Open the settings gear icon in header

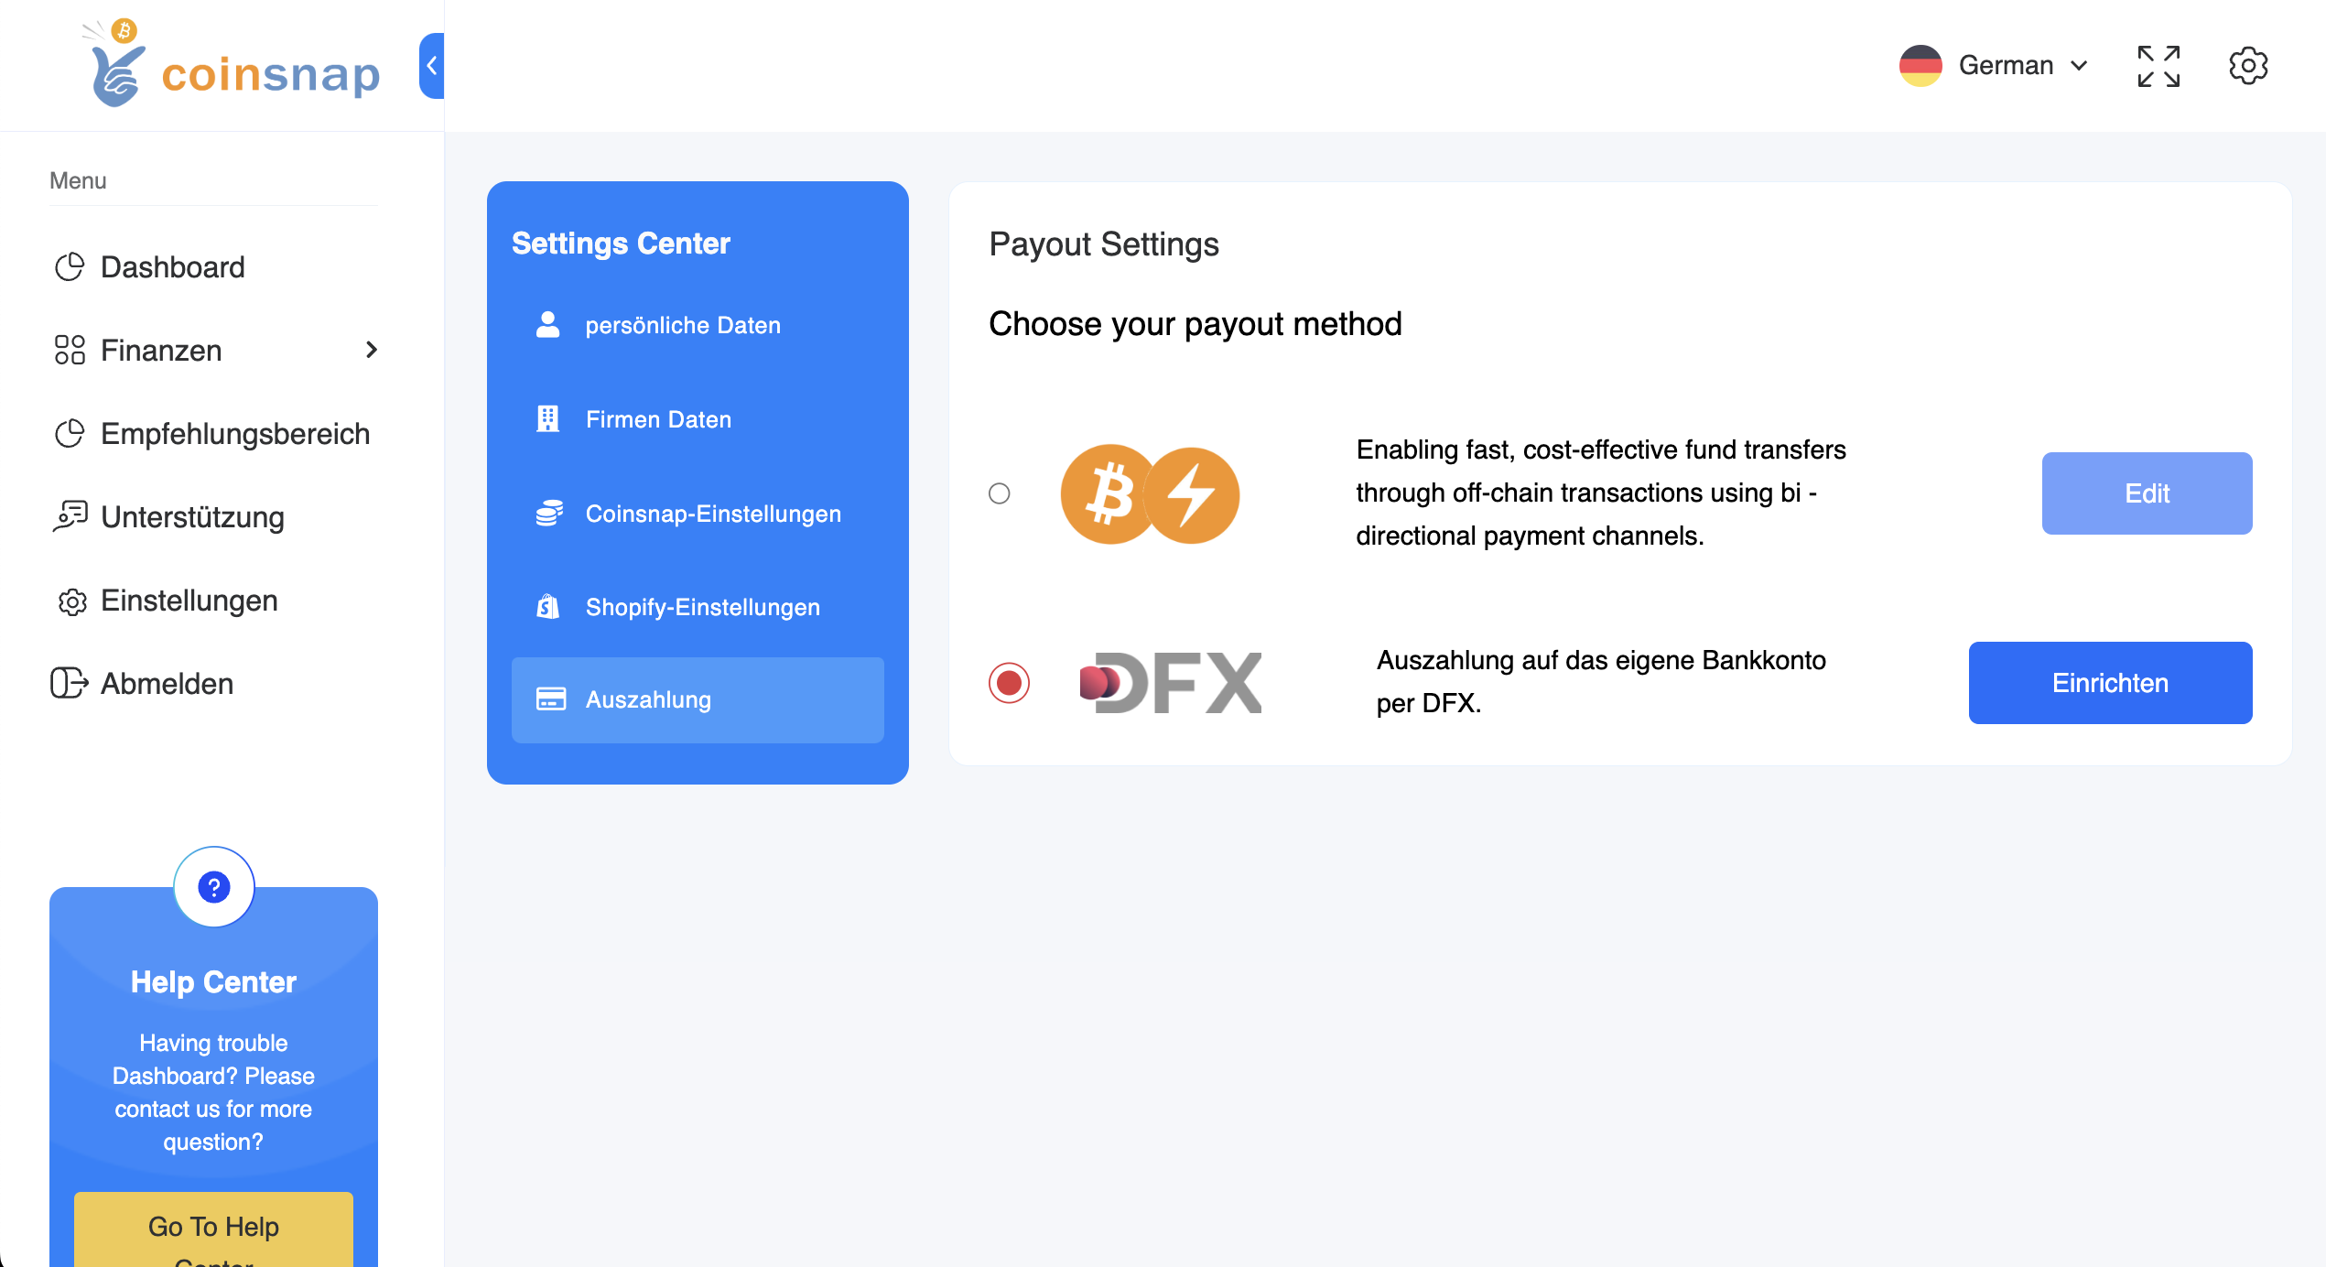click(2247, 66)
